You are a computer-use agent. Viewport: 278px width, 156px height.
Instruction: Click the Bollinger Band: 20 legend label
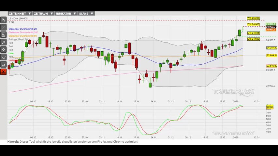point(18,39)
